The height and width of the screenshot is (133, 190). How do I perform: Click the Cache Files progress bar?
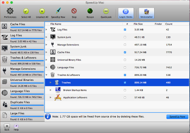click(x=27, y=27)
